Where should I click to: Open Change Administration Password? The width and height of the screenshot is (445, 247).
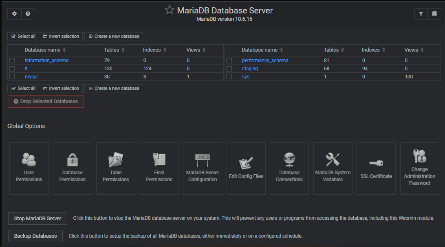click(x=419, y=168)
